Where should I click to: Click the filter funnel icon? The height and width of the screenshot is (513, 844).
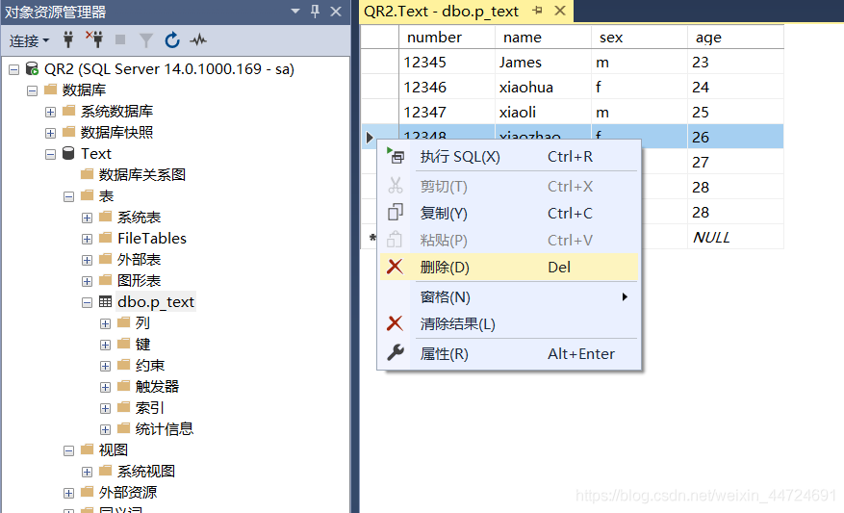pyautogui.click(x=146, y=40)
